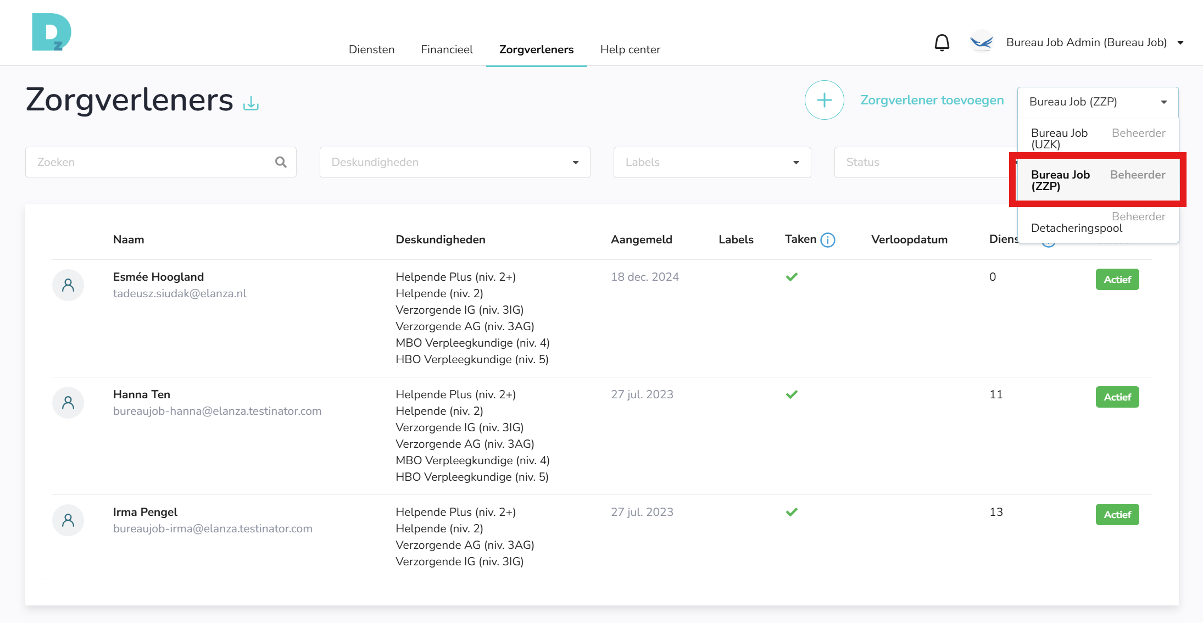This screenshot has height=623, width=1203.
Task: Click Zorgverlener toevoegen link
Action: pos(932,100)
